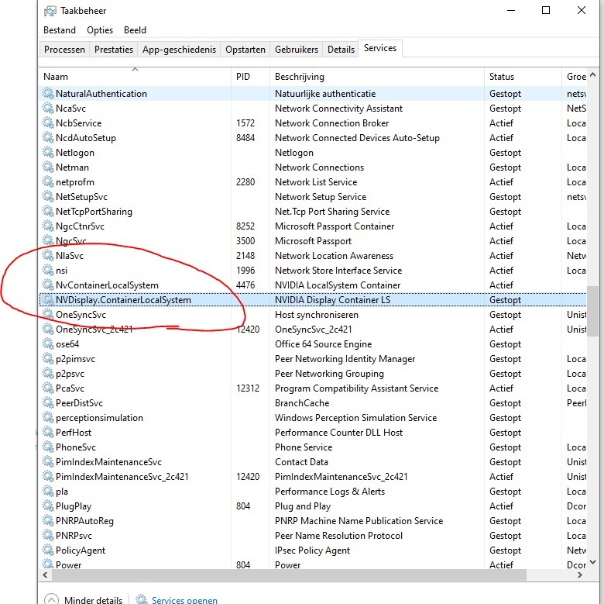
Task: Click the service icon for NcdAutoSetup
Action: (48, 137)
